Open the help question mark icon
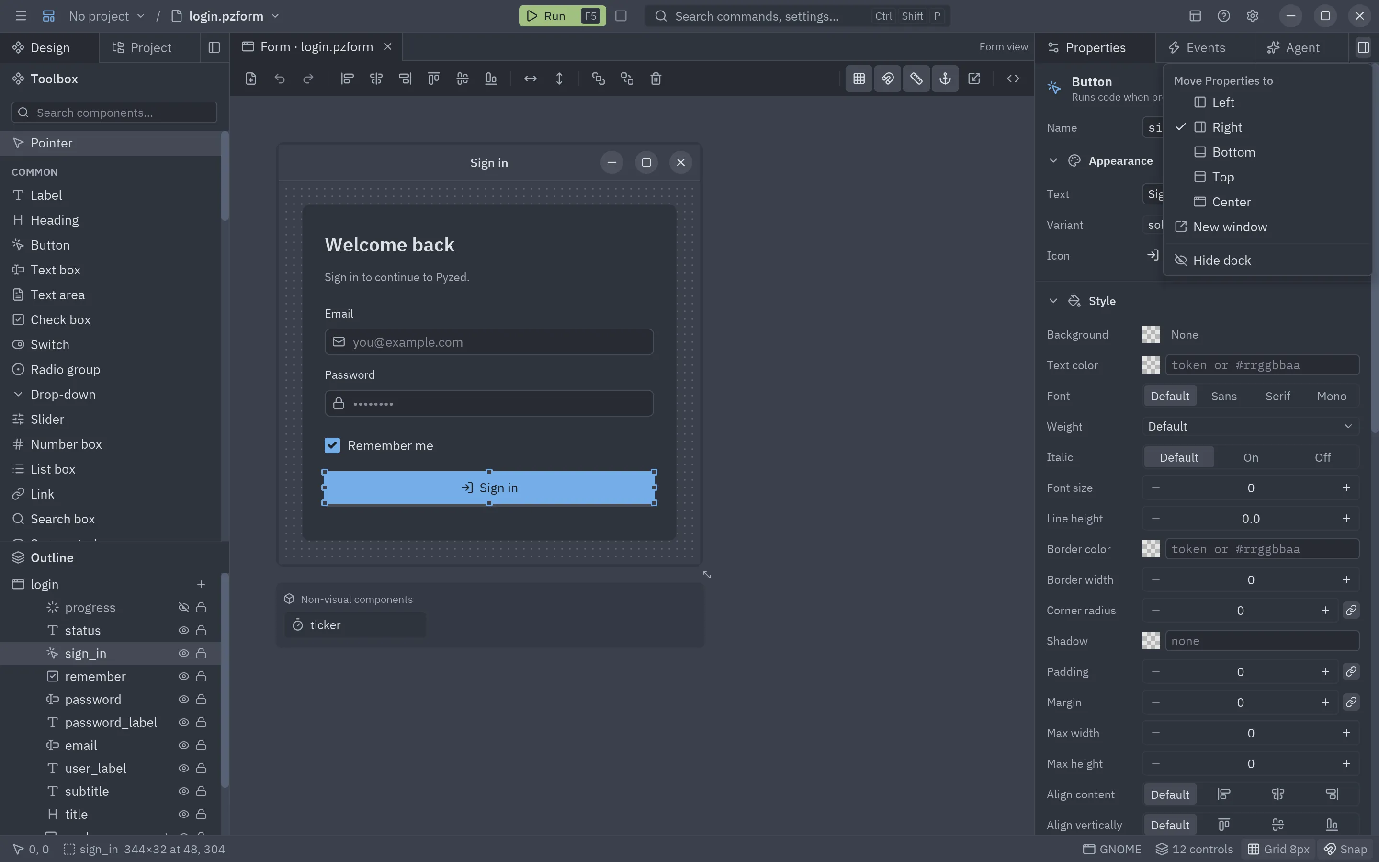 click(1223, 16)
